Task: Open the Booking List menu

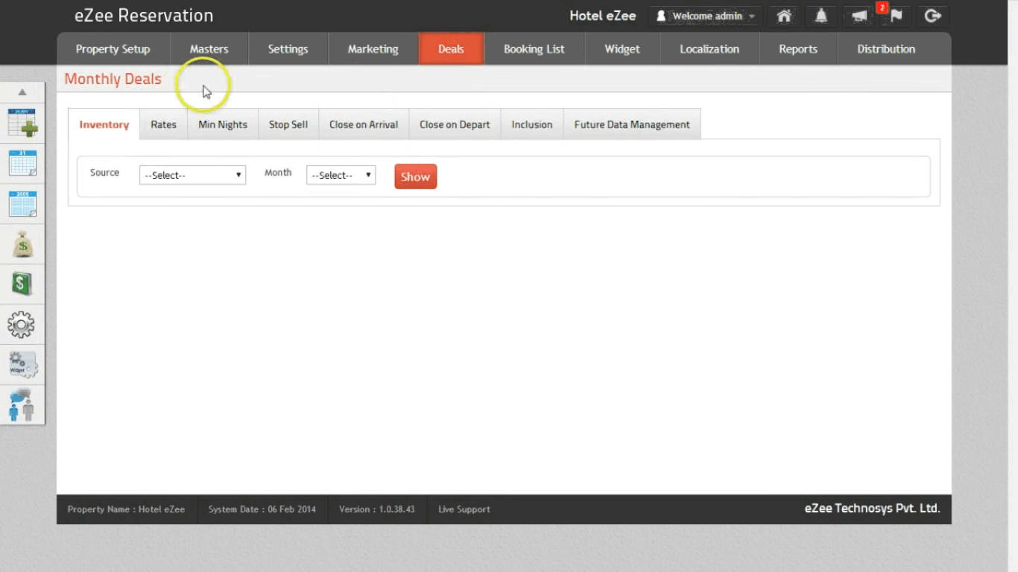Action: pyautogui.click(x=534, y=49)
